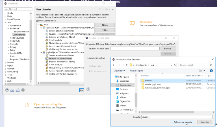Select the javadoc_jogl_spec folder
The image size is (217, 127).
click(153, 84)
